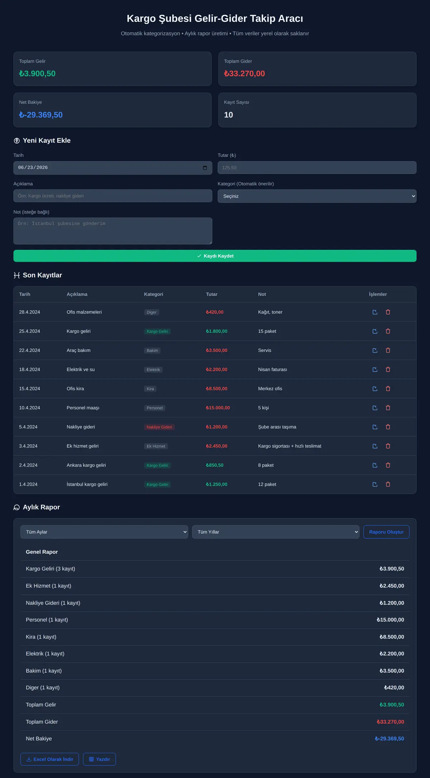Edit the Ofis malzemeleri record
Image resolution: width=430 pixels, height=778 pixels.
[x=375, y=312]
